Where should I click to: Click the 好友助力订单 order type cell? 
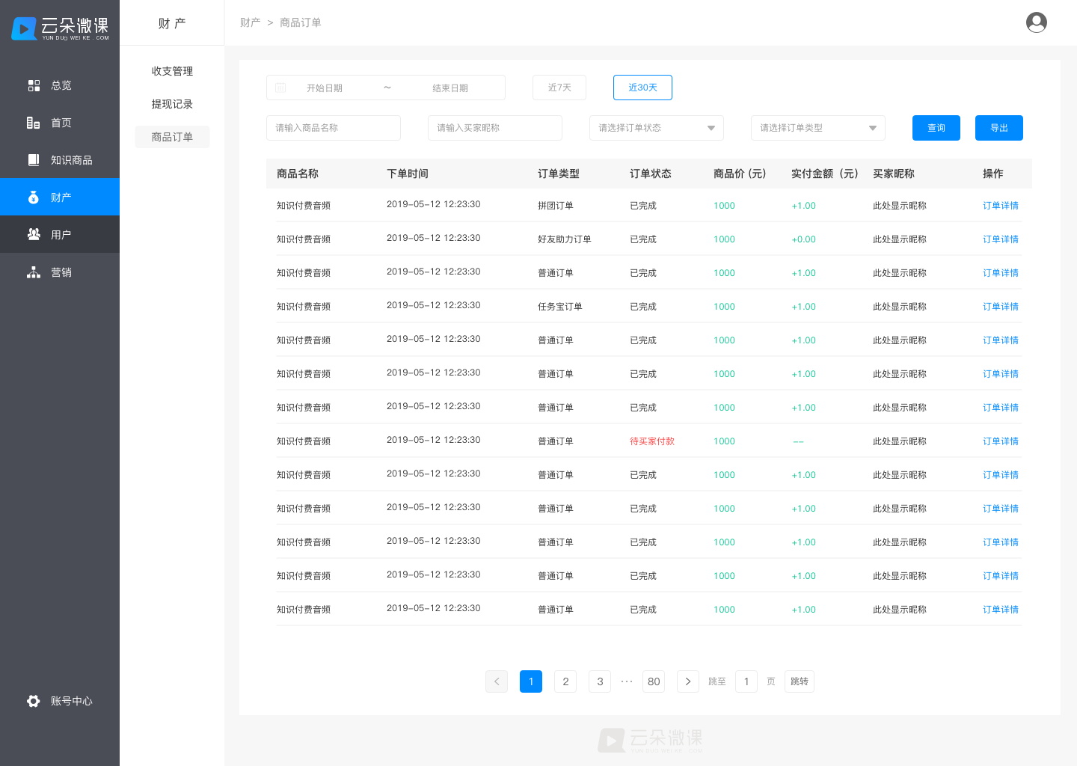click(x=565, y=239)
